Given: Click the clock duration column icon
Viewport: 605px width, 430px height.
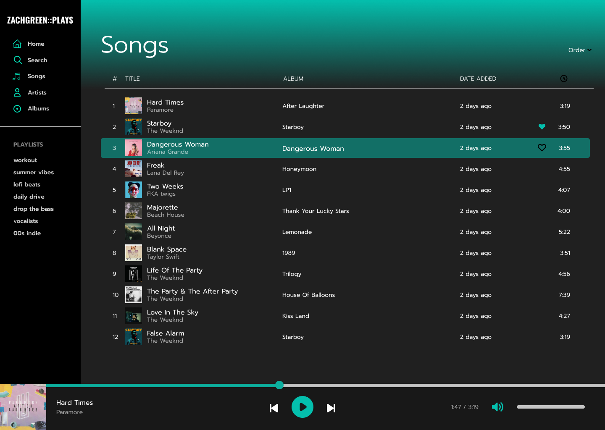Looking at the screenshot, I should tap(564, 79).
